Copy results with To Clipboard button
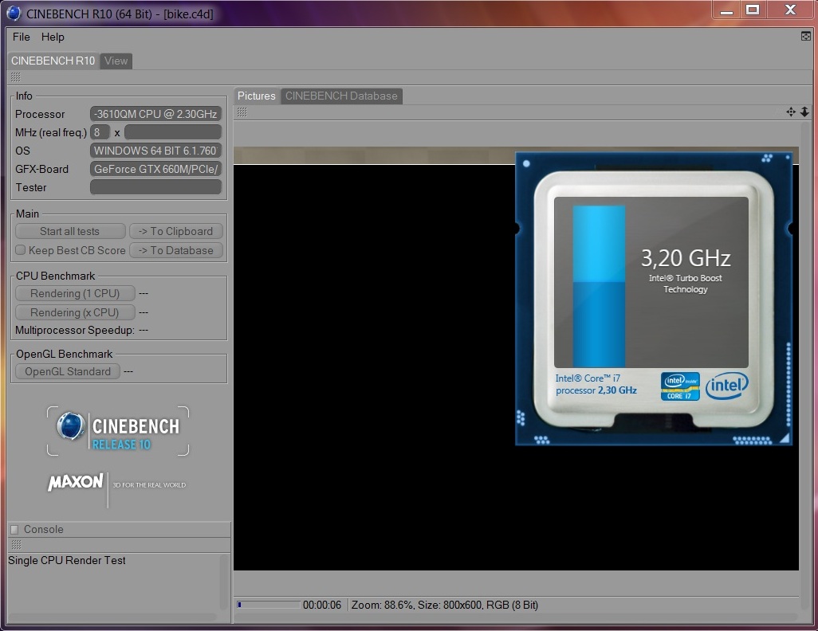The width and height of the screenshot is (818, 631). (176, 231)
